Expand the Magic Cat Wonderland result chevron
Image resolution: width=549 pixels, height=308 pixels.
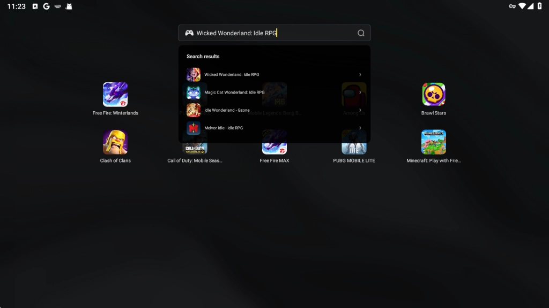[360, 93]
